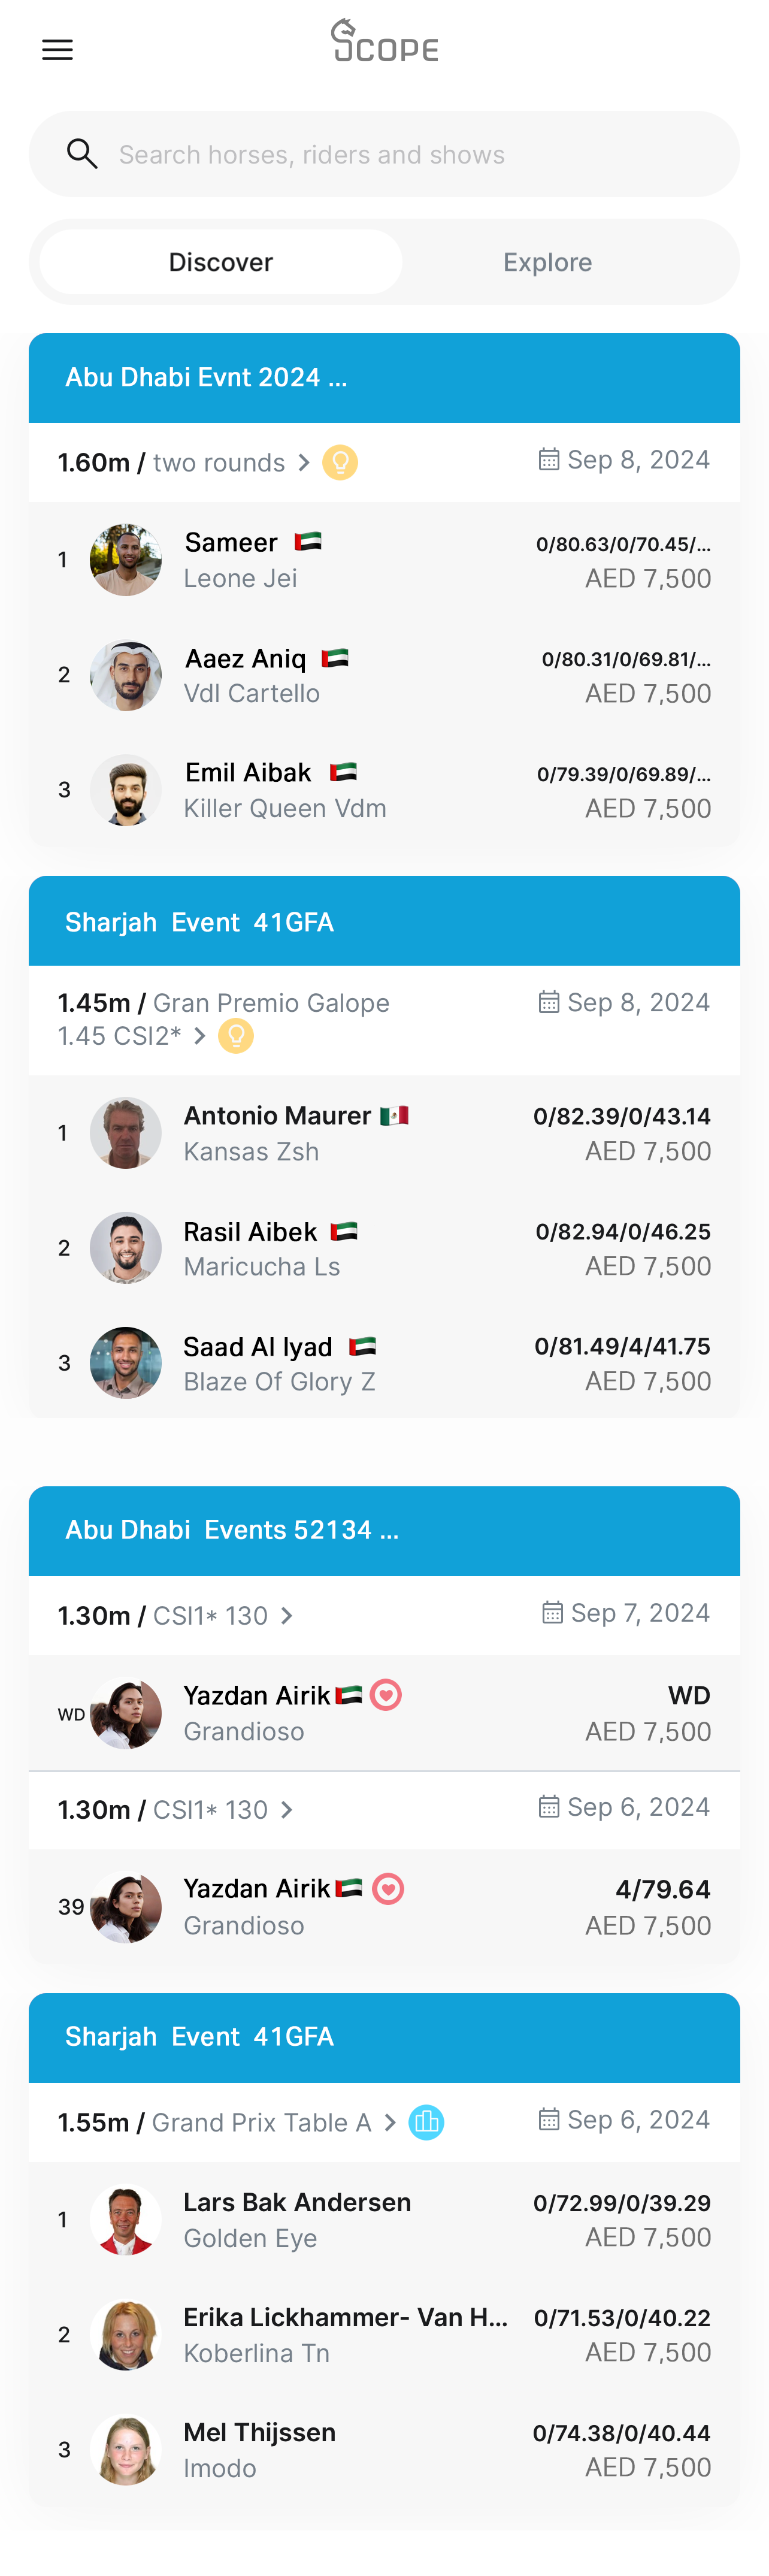Click the UAE flag next to Sameer
This screenshot has width=769, height=2576.
308,542
